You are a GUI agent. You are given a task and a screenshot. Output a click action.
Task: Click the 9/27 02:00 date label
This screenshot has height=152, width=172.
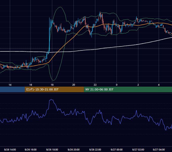pos(138,149)
